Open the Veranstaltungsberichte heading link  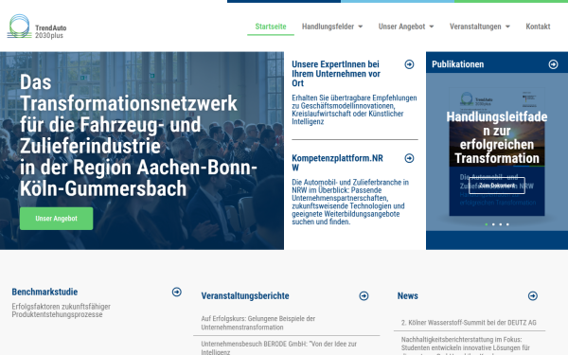click(245, 296)
